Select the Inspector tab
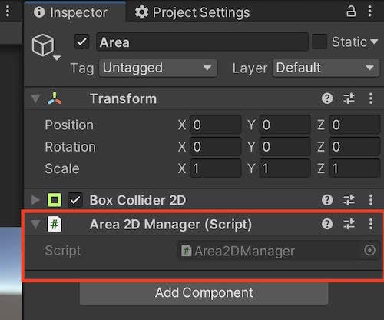 point(71,12)
